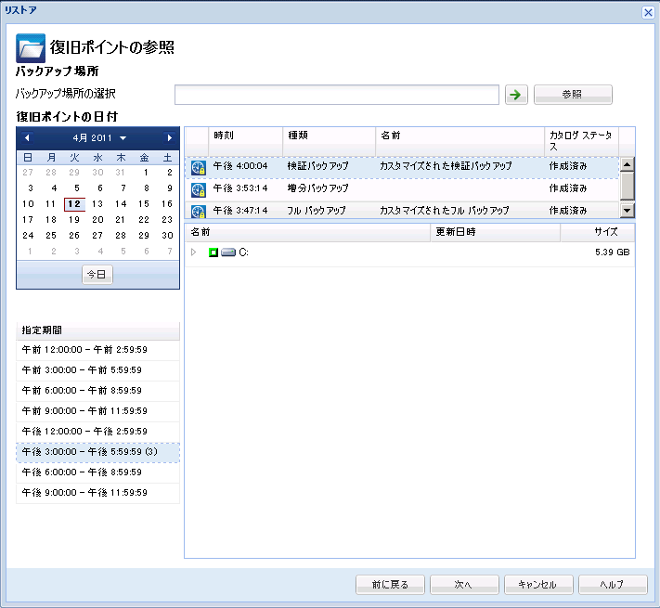This screenshot has height=608, width=660.
Task: Click the backup location input field
Action: (337, 94)
